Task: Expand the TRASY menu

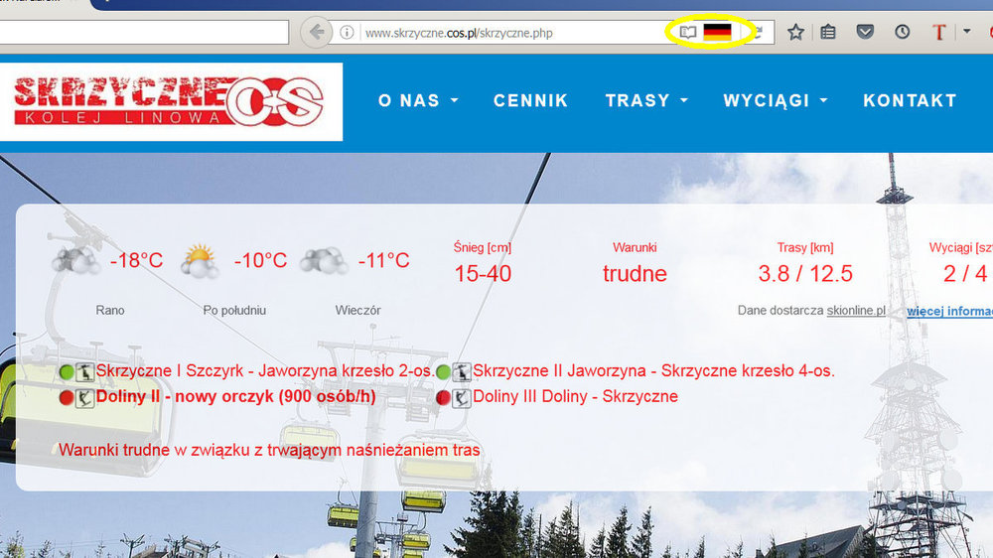Action: (646, 100)
